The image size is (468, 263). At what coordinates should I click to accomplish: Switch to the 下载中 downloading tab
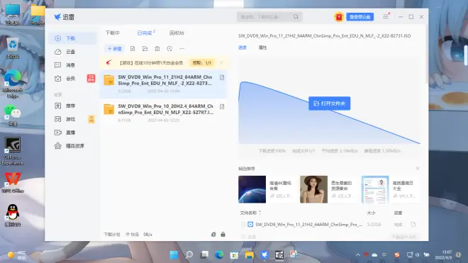112,33
